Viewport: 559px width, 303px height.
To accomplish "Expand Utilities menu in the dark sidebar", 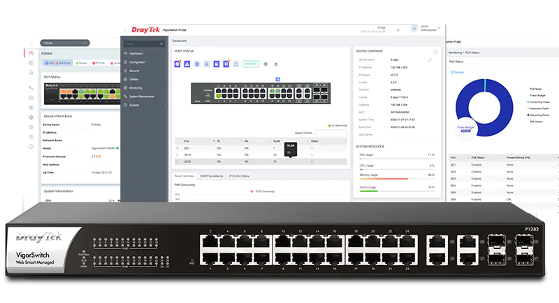I will coord(145,79).
